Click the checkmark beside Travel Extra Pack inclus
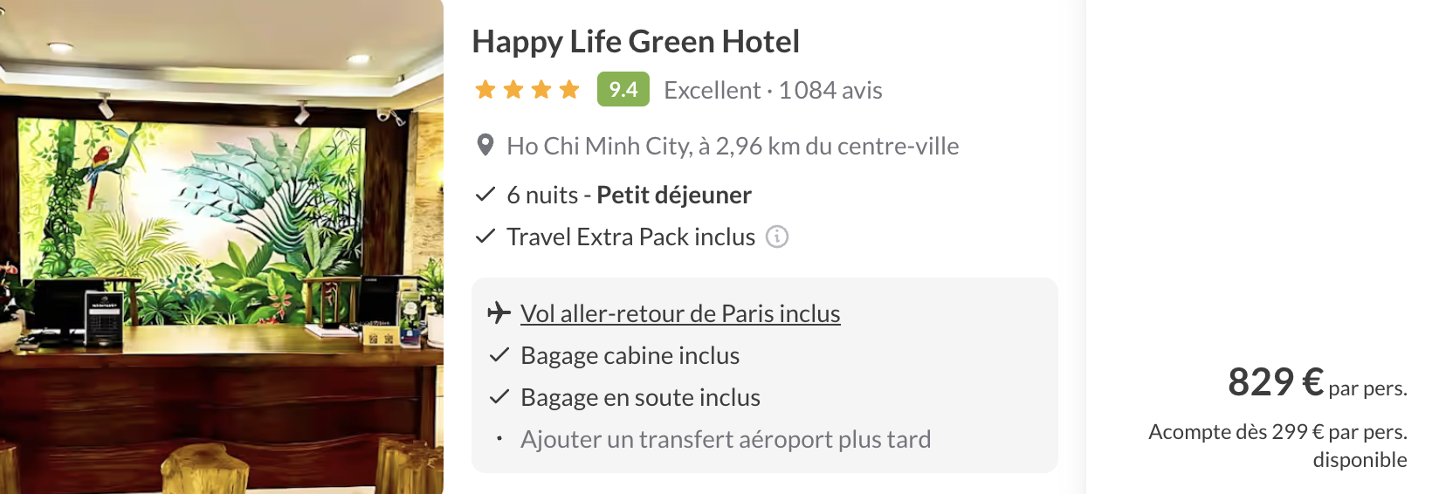Screen dimensions: 1432x494 click(485, 237)
